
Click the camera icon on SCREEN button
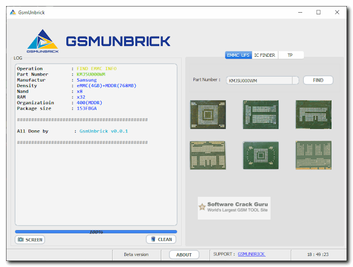click(x=20, y=239)
